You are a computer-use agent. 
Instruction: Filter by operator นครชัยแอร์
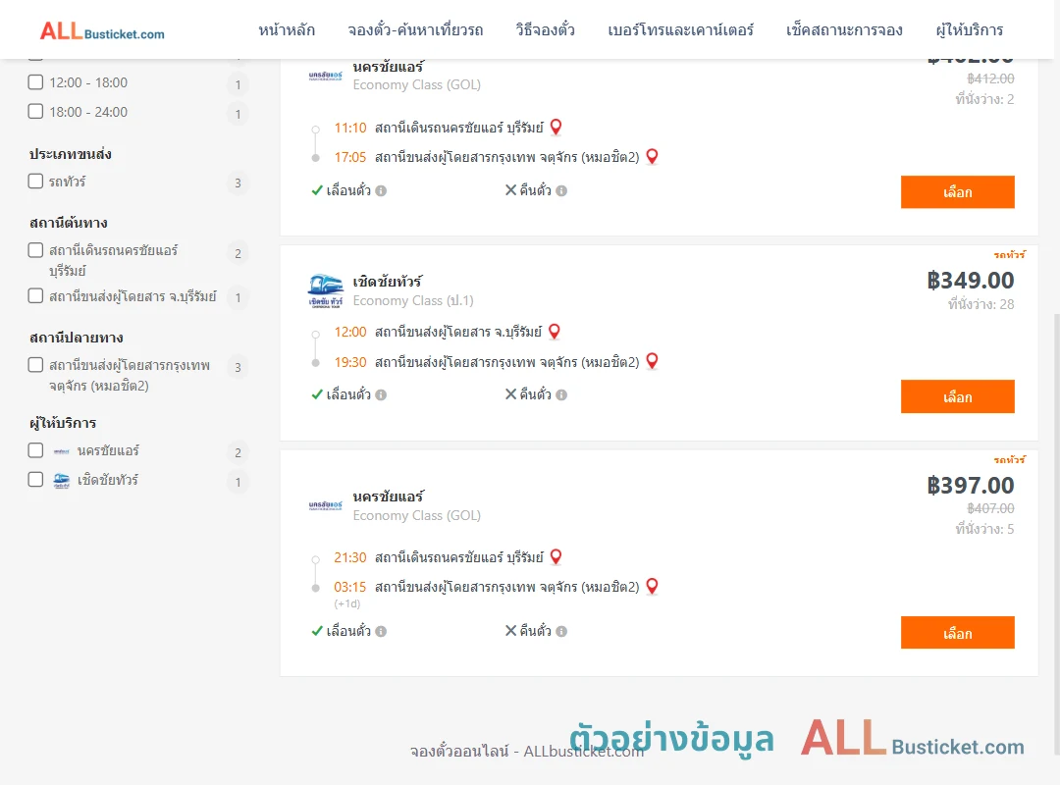point(36,450)
